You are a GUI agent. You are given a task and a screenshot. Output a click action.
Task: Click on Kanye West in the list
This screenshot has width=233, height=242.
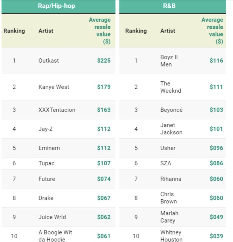tap(54, 87)
